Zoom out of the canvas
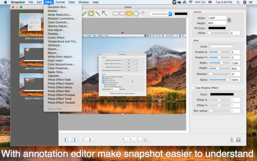The height and width of the screenshot is (161, 257). pos(131,140)
